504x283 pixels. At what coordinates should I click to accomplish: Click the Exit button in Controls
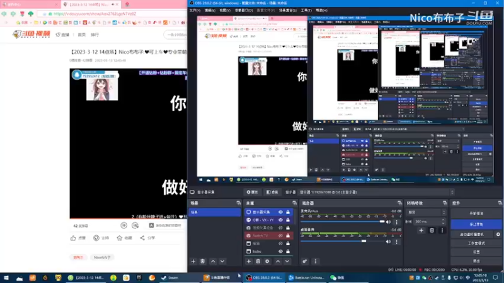click(x=476, y=261)
